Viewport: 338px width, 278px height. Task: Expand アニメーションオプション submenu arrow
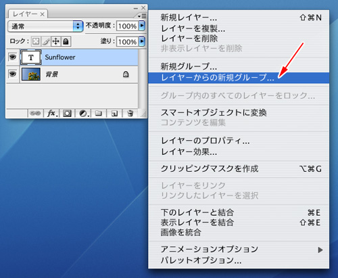320,250
